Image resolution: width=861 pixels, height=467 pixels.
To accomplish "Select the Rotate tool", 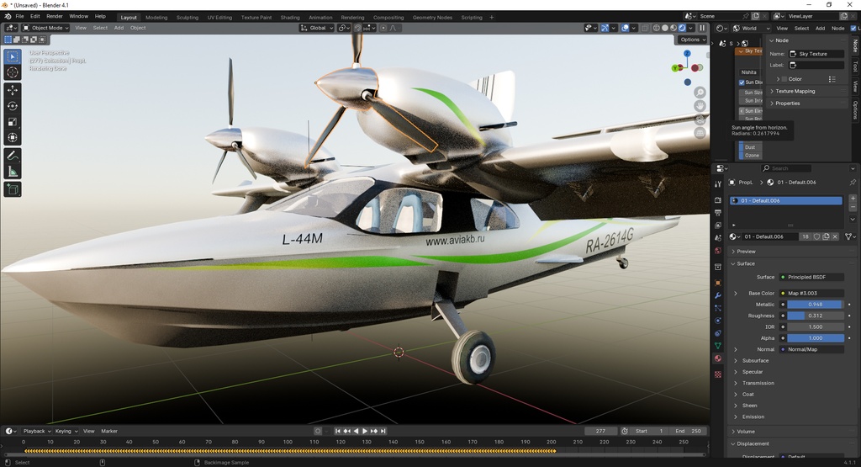I will point(13,106).
